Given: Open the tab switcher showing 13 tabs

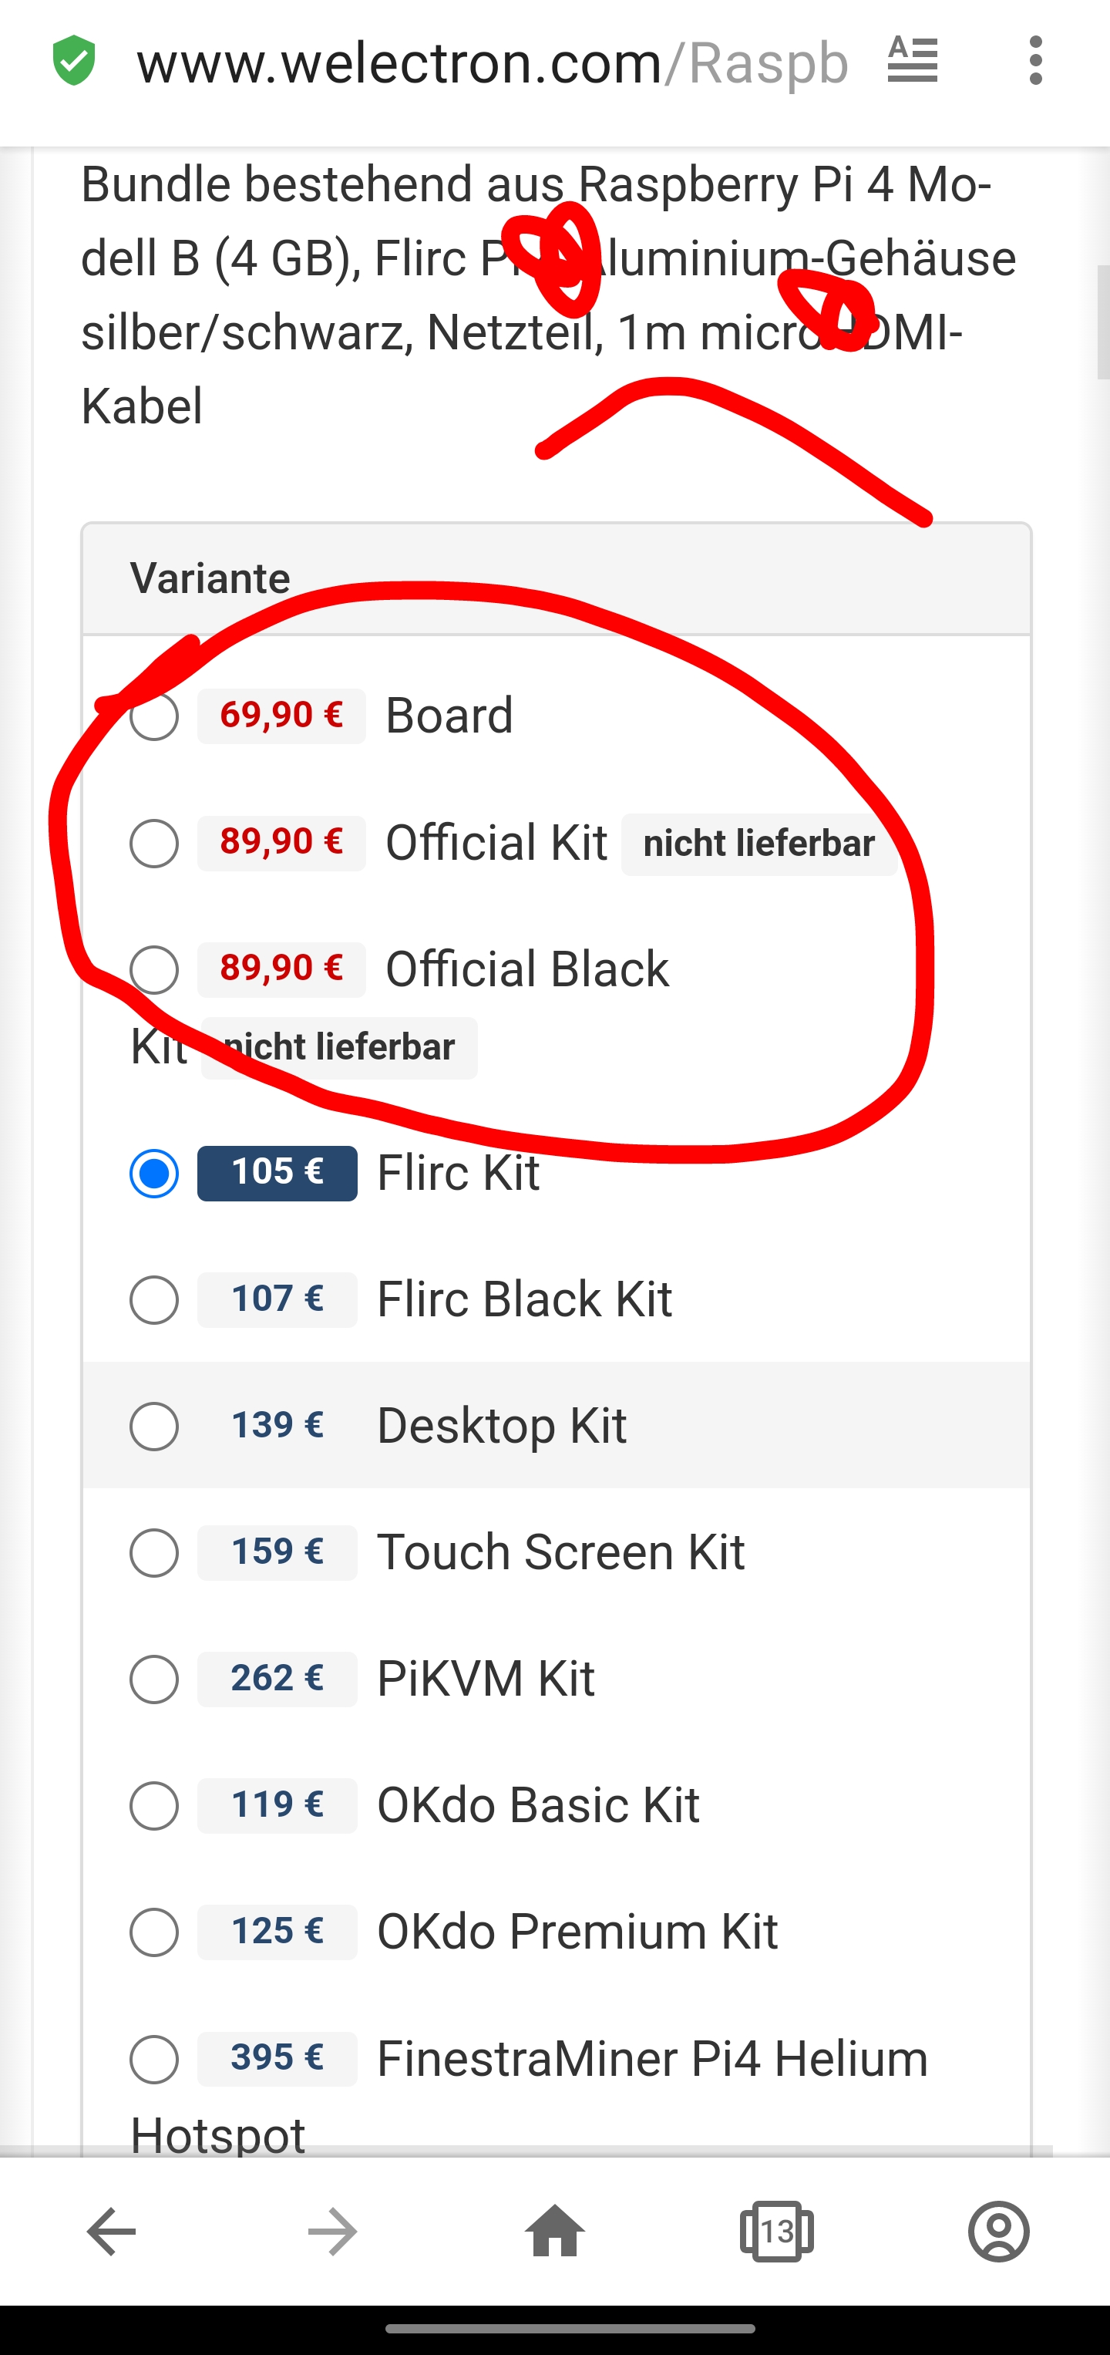Looking at the screenshot, I should [x=776, y=2232].
